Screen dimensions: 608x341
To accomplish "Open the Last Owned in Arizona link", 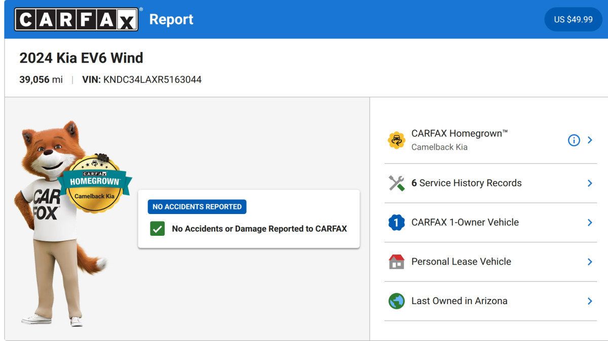I will [459, 301].
